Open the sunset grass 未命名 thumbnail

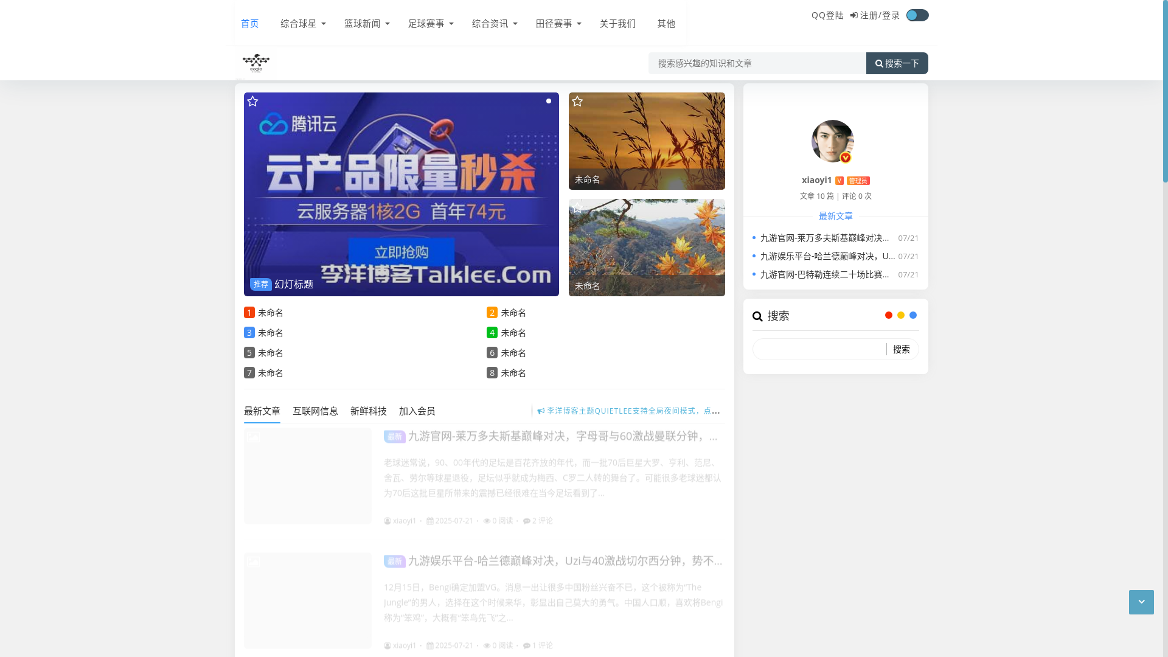[647, 141]
